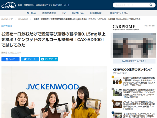Viewport: 157px width, 118px height.
Task: Click the KENWOOD breadcrumb link
Action: (23, 19)
